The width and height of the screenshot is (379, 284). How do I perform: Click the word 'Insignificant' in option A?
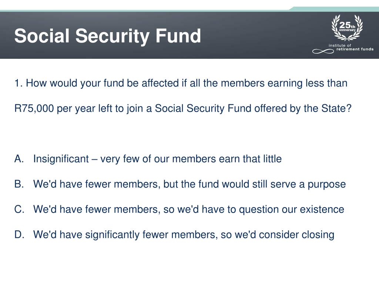[x=61, y=159]
